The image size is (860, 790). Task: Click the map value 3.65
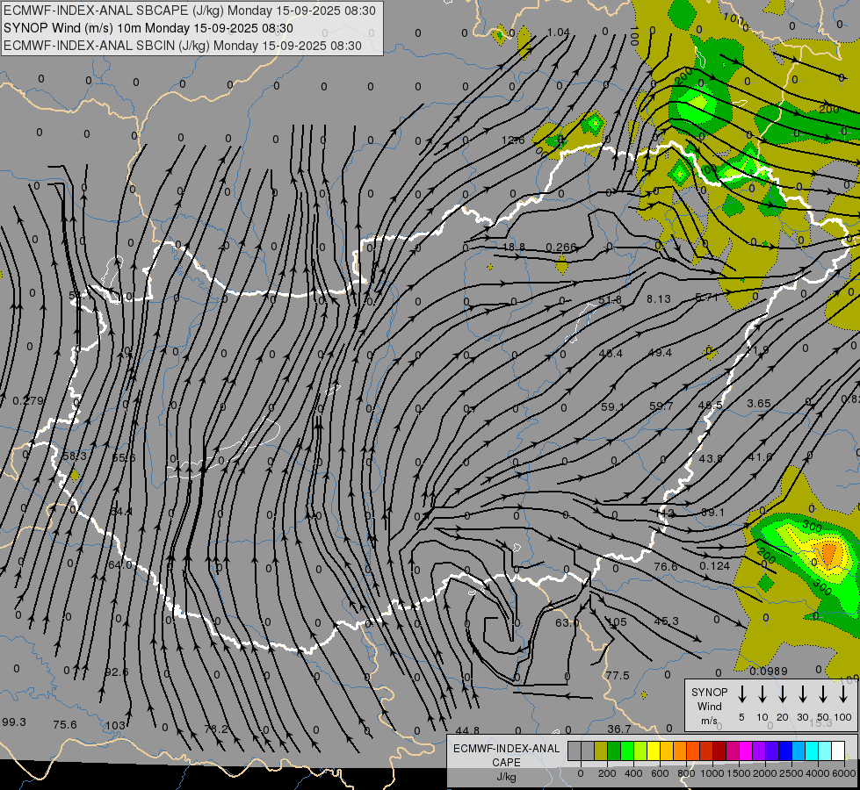point(759,403)
